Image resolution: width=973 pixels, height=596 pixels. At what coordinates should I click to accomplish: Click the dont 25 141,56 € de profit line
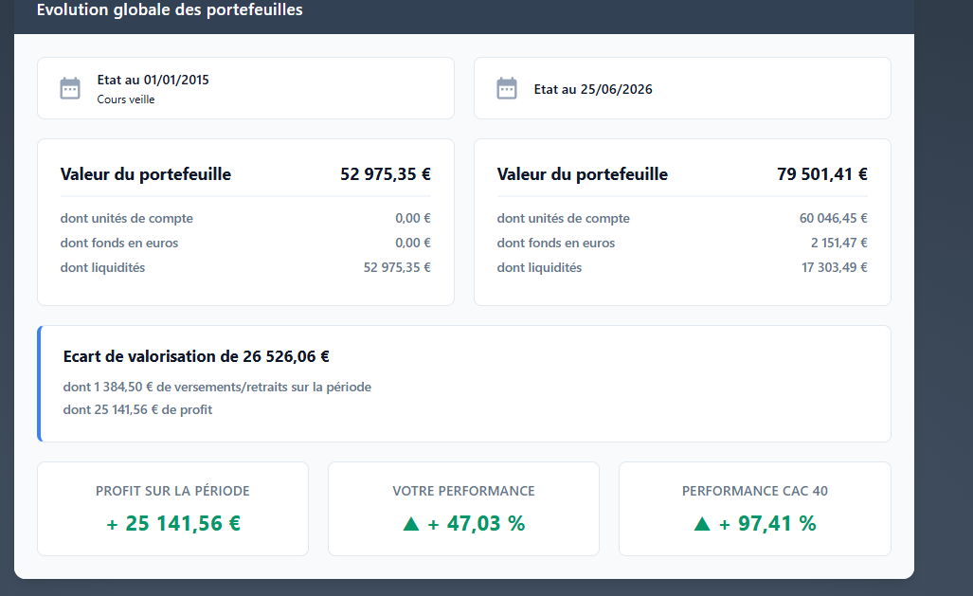pos(137,409)
